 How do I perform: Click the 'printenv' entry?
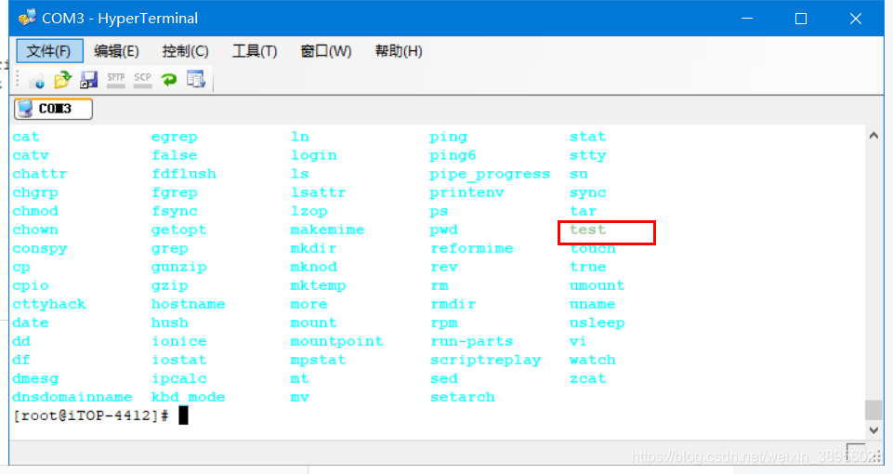point(466,192)
